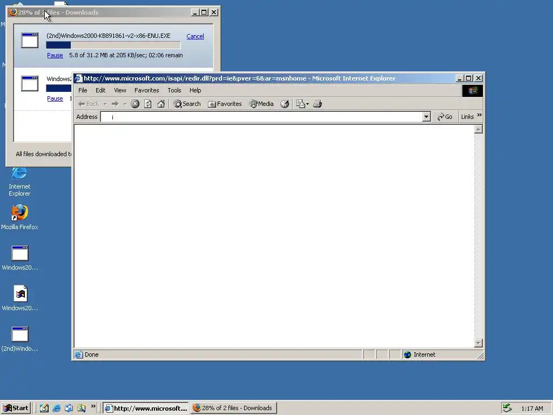
Task: Click the search folder icon in Quick Launch
Action: point(81,408)
